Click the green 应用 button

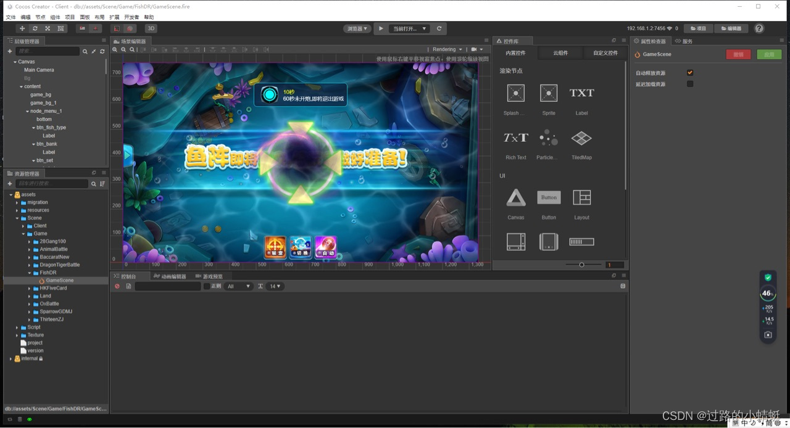coord(769,54)
